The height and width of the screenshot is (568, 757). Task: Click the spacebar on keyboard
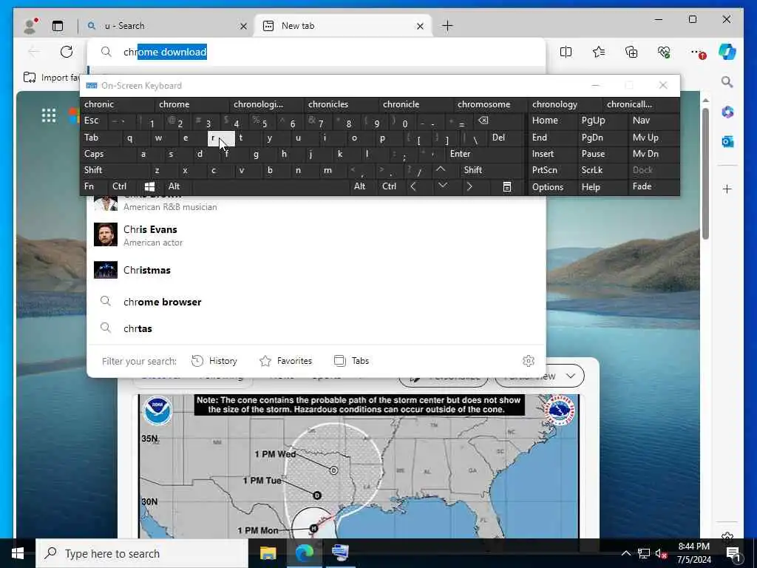[271, 186]
